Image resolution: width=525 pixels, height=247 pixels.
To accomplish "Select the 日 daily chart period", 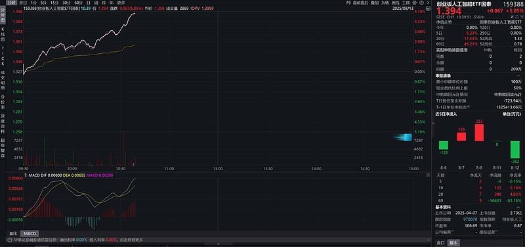I will pos(89,3).
